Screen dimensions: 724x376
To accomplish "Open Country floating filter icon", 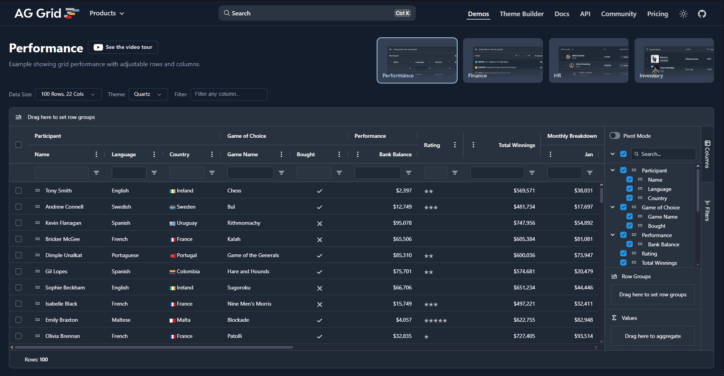I will pos(212,173).
